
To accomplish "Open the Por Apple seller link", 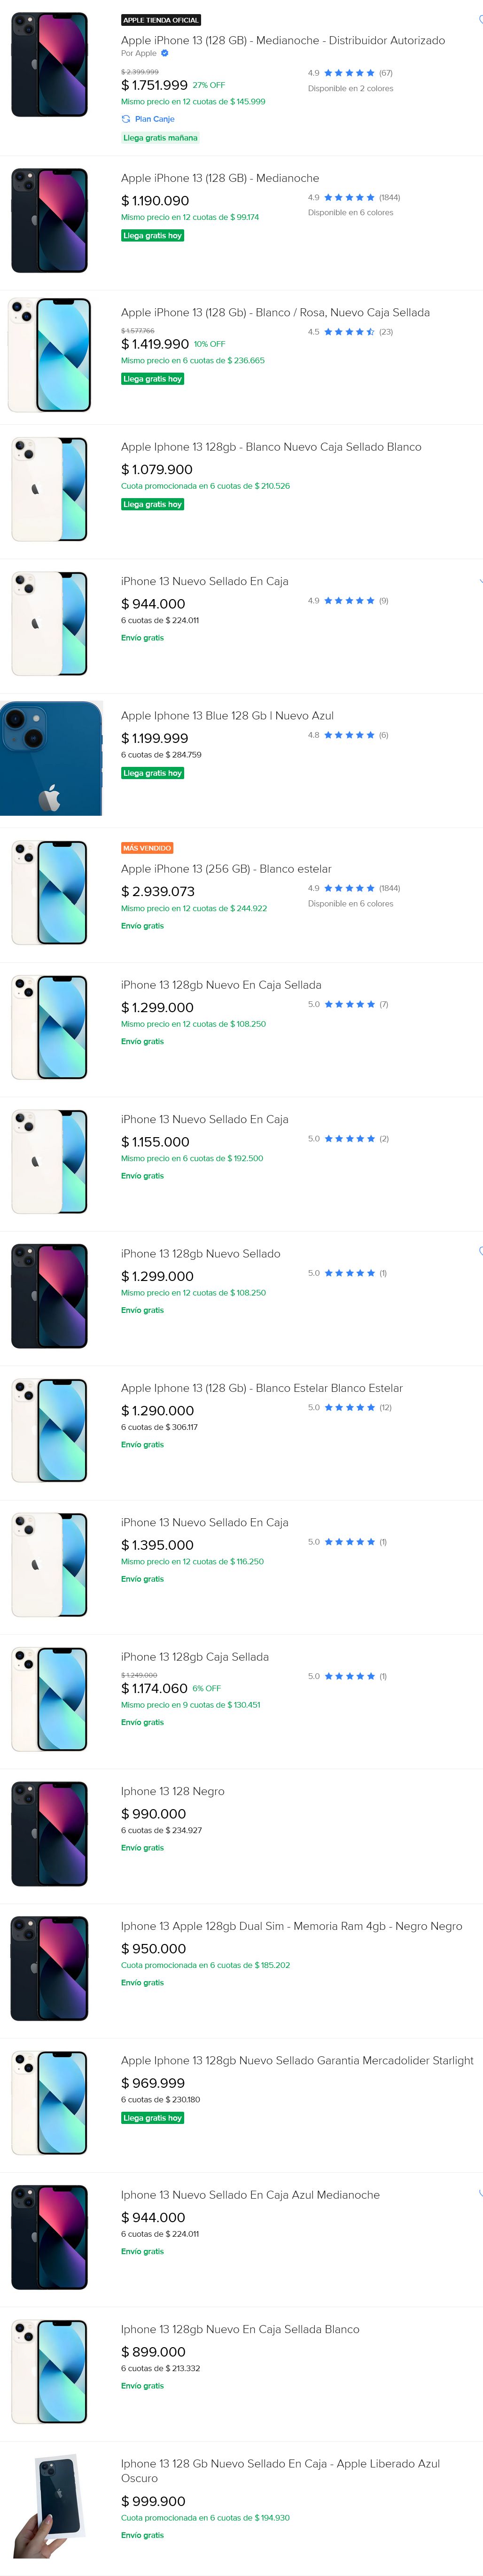I will click(139, 53).
